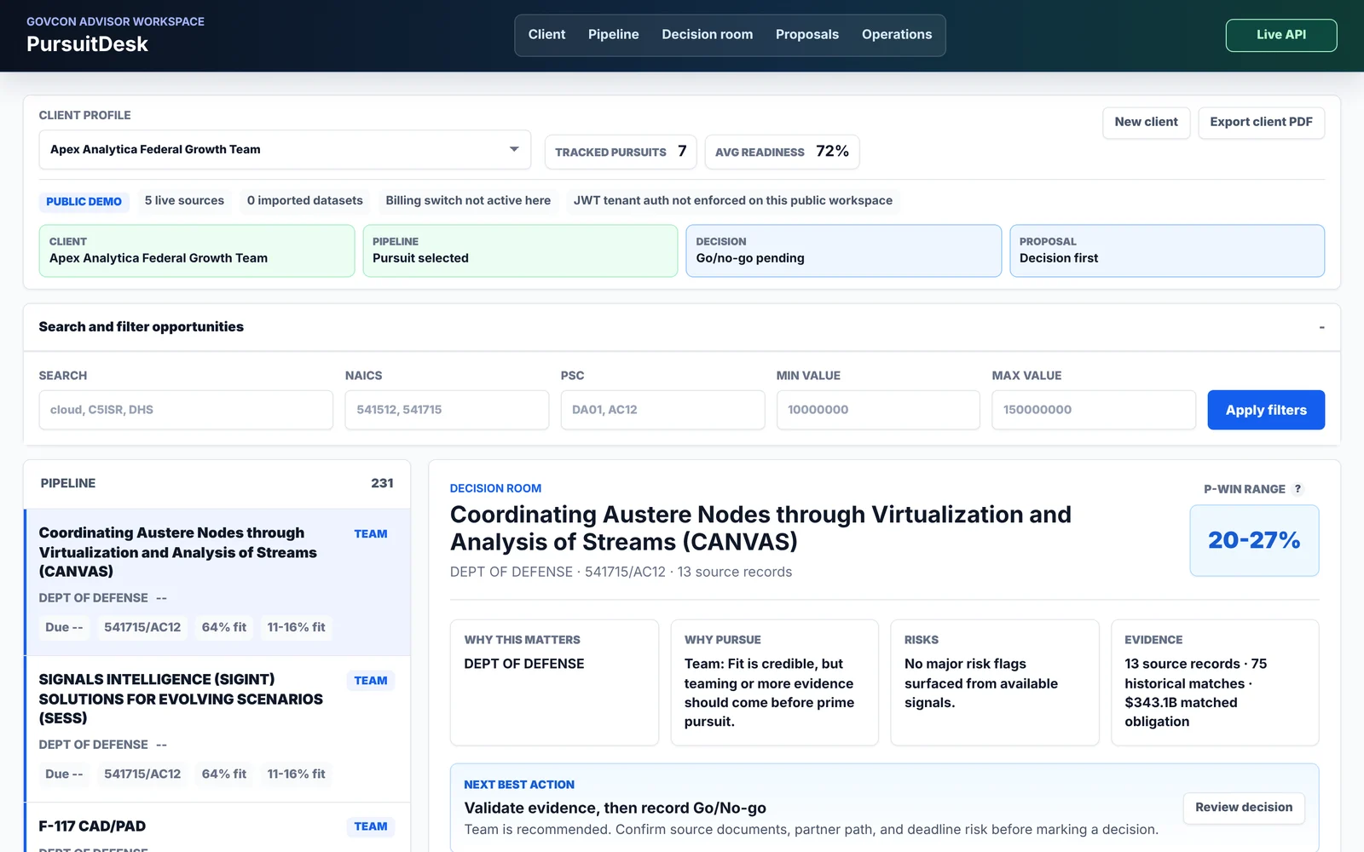Focus the Search keywords input field

click(x=186, y=410)
